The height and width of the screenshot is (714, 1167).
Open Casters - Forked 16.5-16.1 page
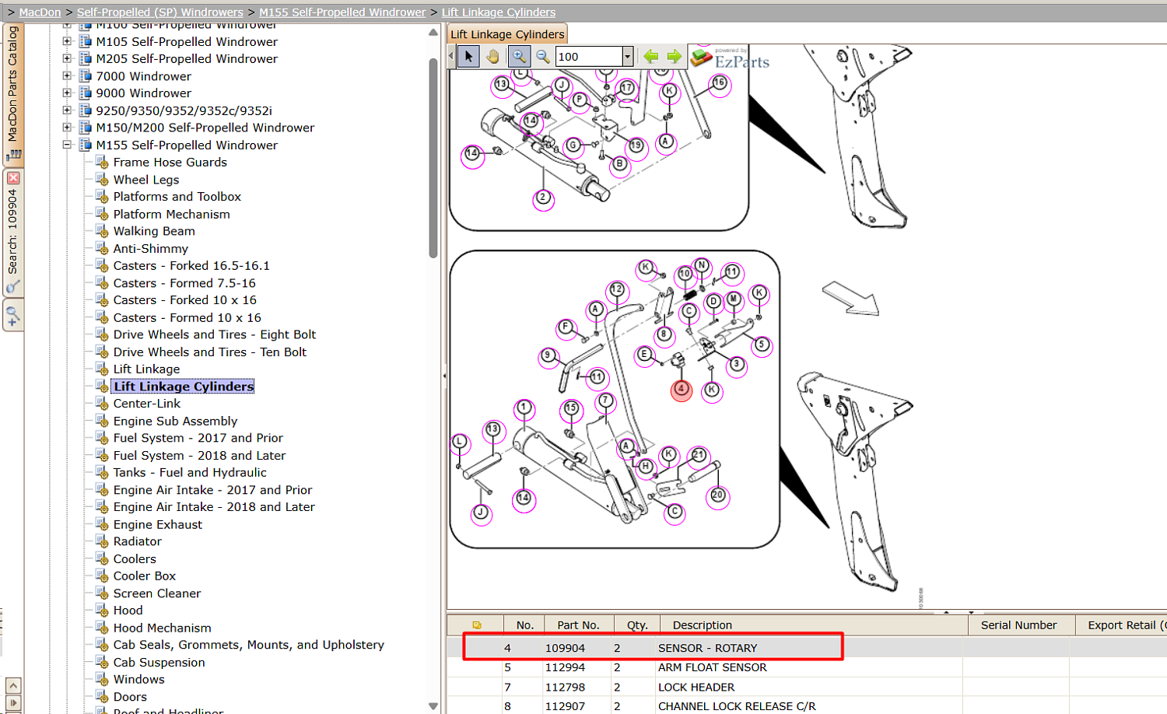191,266
